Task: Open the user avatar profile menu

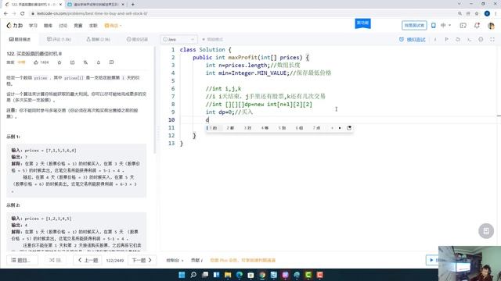Action: [491, 26]
